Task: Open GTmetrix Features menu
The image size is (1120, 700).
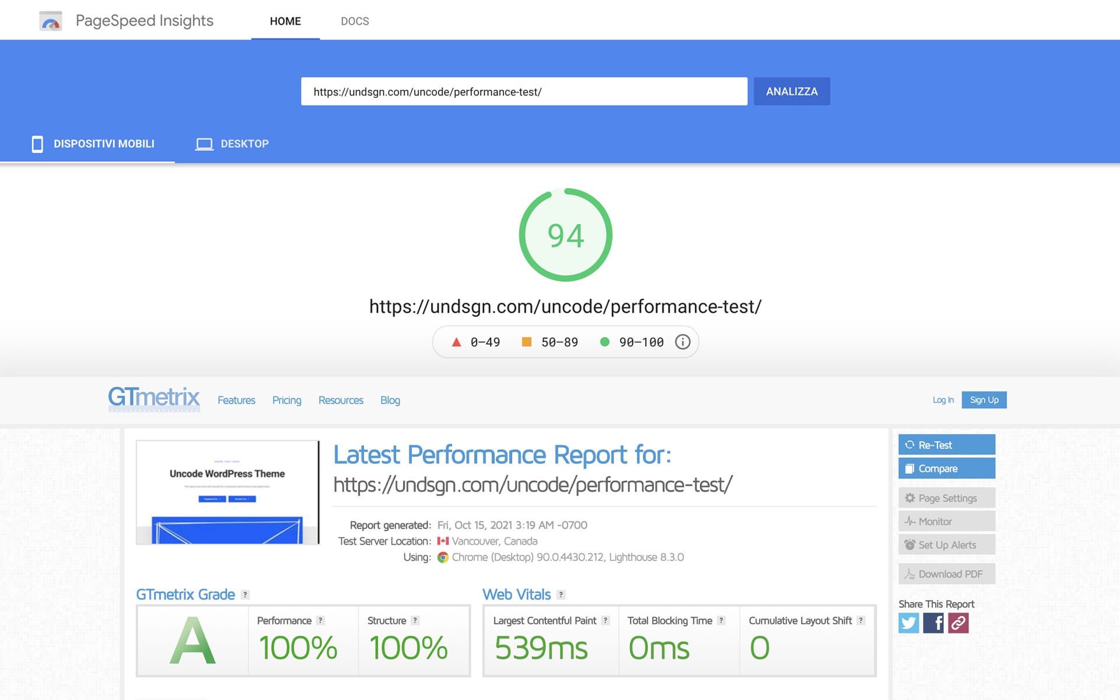Action: [236, 400]
